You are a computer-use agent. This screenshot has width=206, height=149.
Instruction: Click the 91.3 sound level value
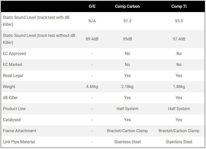pyautogui.click(x=127, y=21)
